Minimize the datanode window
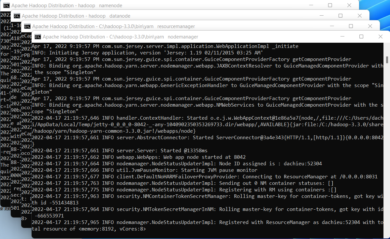This screenshot has width=390, height=239. (x=321, y=16)
